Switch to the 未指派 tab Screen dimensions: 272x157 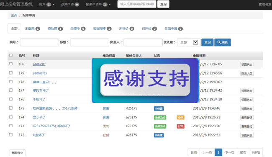(x=32, y=28)
